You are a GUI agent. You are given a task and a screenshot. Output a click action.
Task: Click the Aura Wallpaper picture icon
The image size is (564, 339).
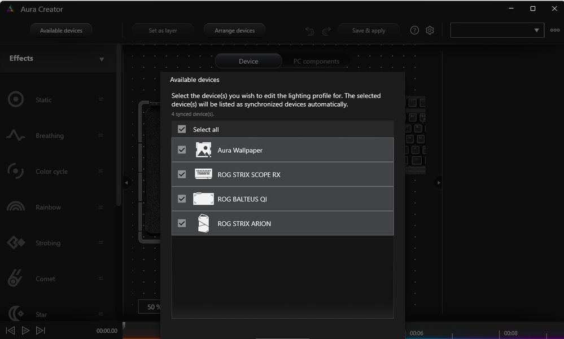click(203, 150)
